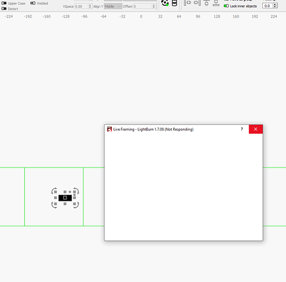This screenshot has height=282, width=286.
Task: Click the dock-to-right alignment icon
Action: coord(197,3)
